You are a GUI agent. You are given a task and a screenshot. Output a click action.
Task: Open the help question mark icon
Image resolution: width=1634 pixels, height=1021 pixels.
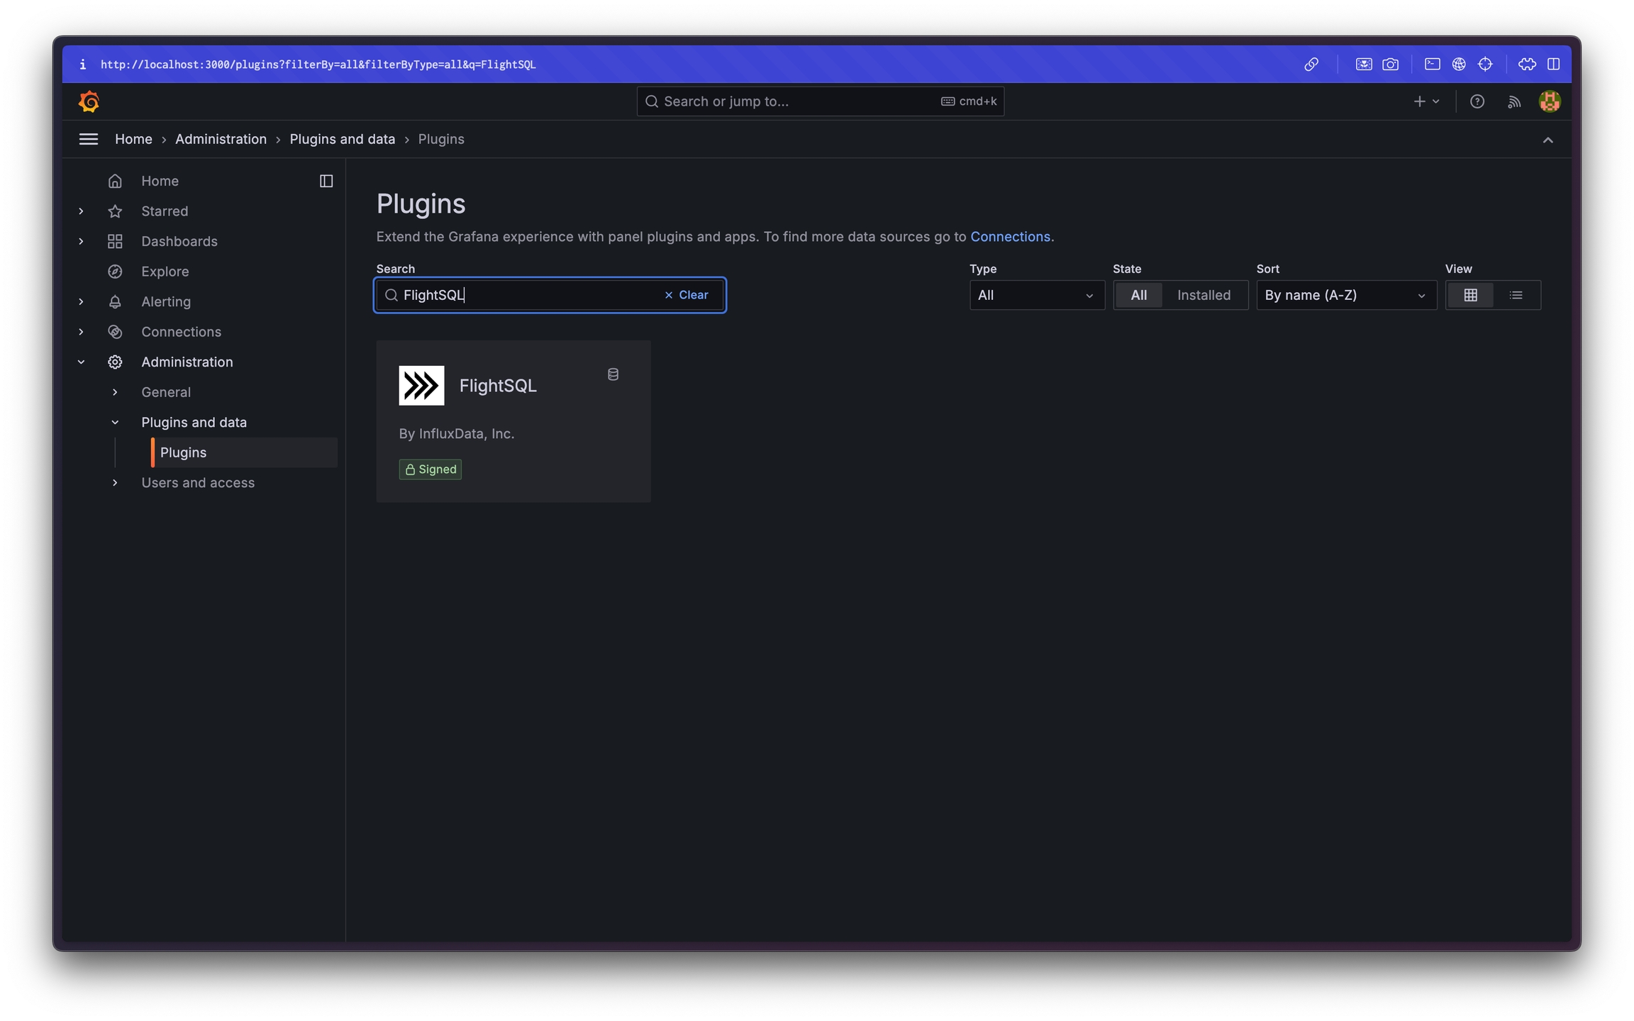tap(1477, 101)
